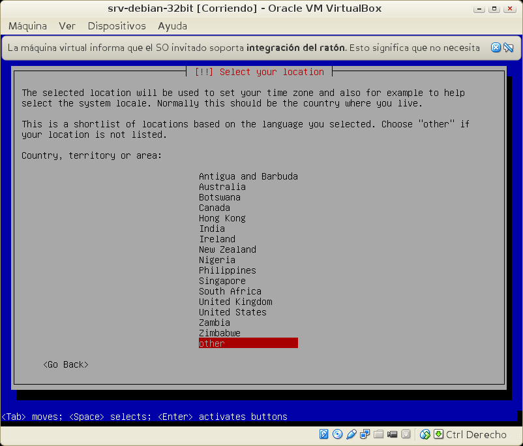Choose United States from the country list
523x446 pixels.
232,312
